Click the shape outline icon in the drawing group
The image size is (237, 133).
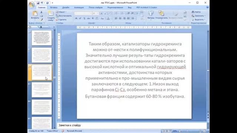pos(185,16)
